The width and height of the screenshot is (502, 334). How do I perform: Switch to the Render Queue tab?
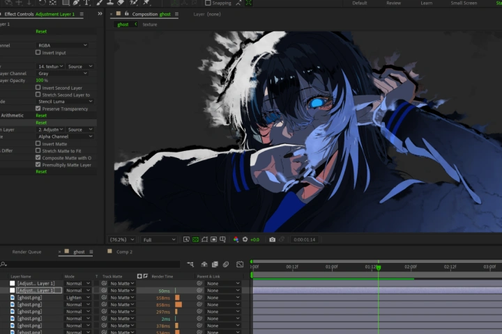click(27, 252)
